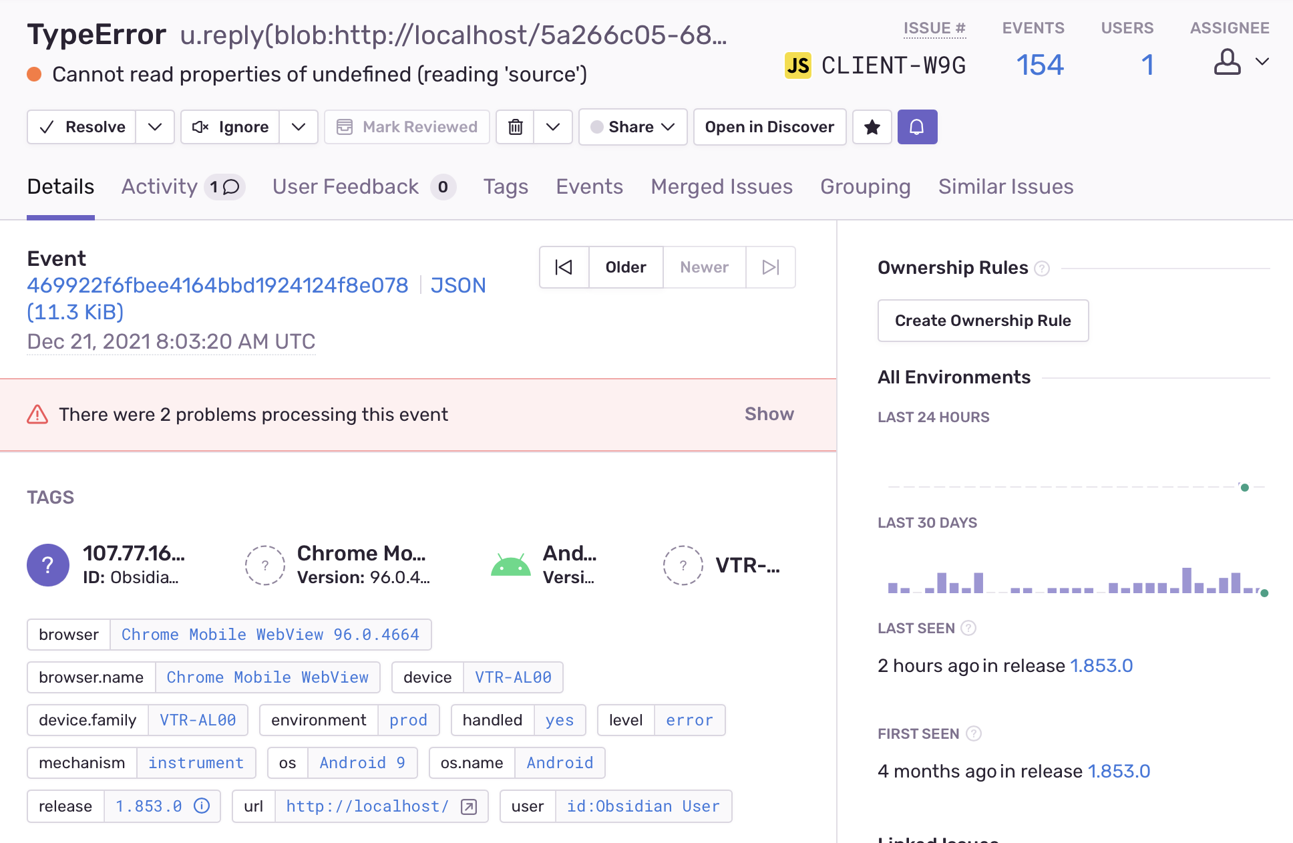
Task: Click the Last Seen help tooltip icon
Action: point(968,628)
